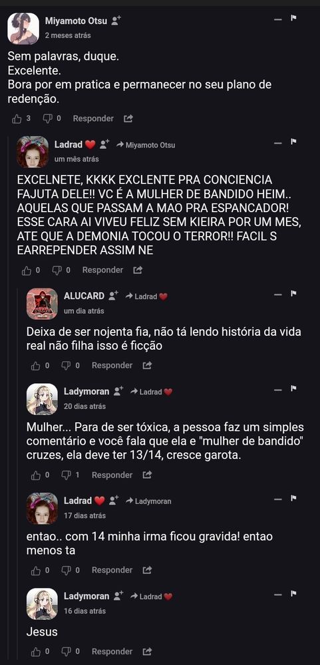Follow user Miyamoto Otsu via add-person icon
Image resolution: width=320 pixels, height=665 pixels.
click(116, 21)
